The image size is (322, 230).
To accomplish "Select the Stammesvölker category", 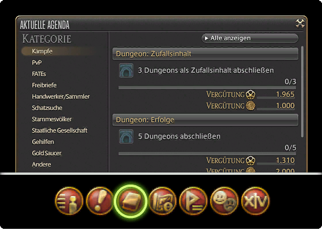I will click(x=52, y=119).
